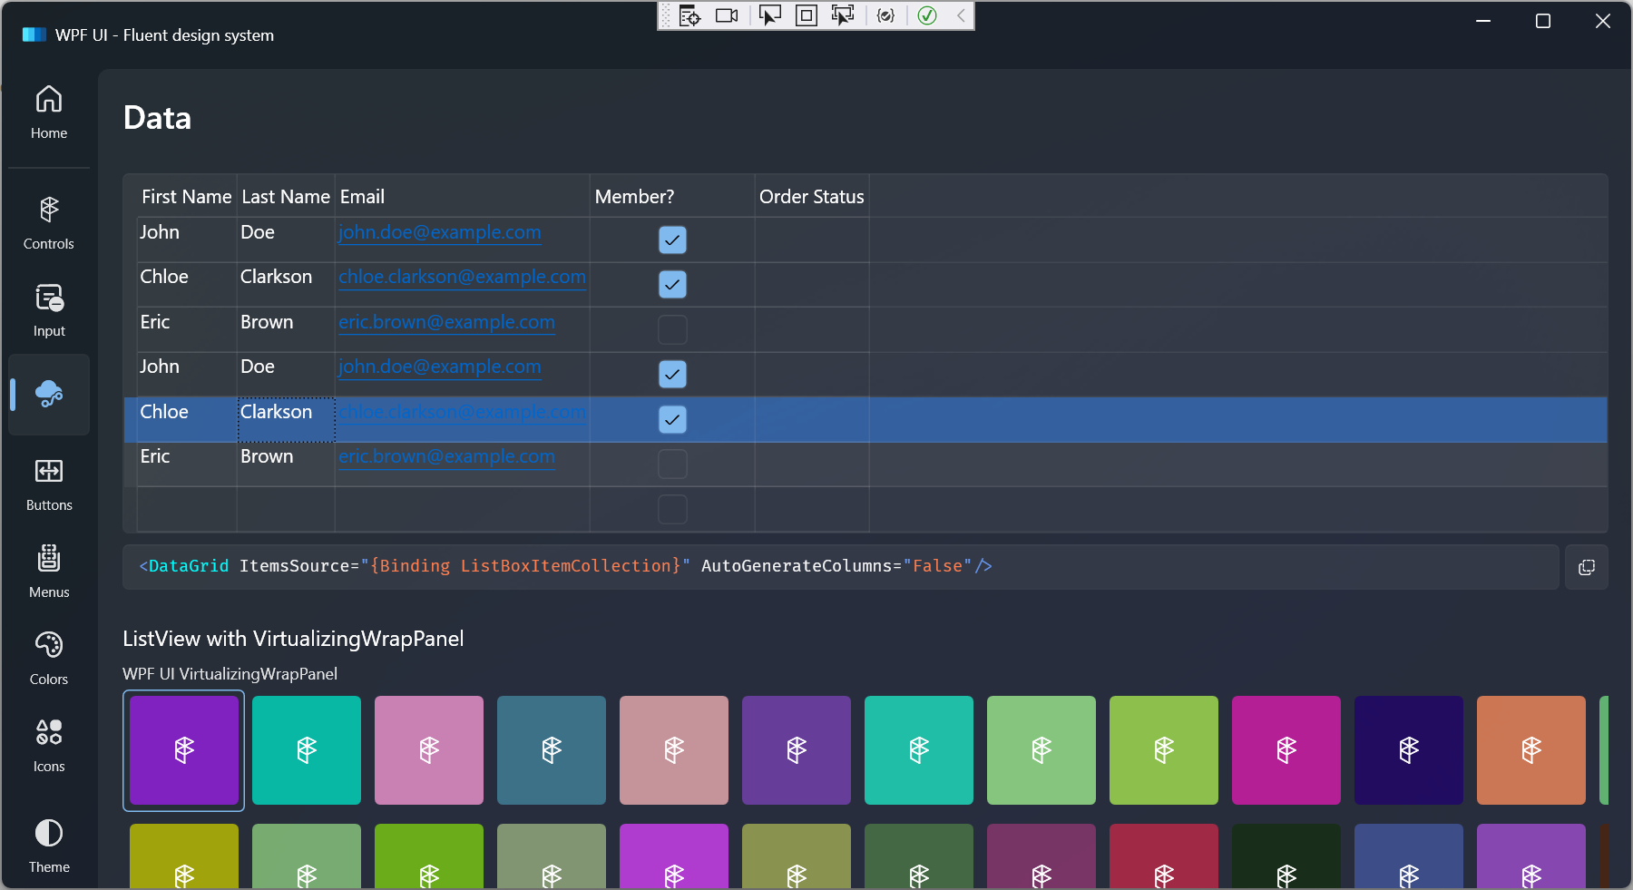This screenshot has height=890, width=1633.
Task: Collapse the debug toolbar with the chevron
Action: point(961,15)
